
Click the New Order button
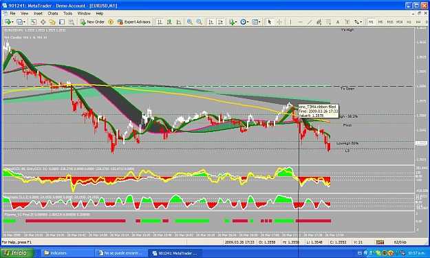click(92, 21)
